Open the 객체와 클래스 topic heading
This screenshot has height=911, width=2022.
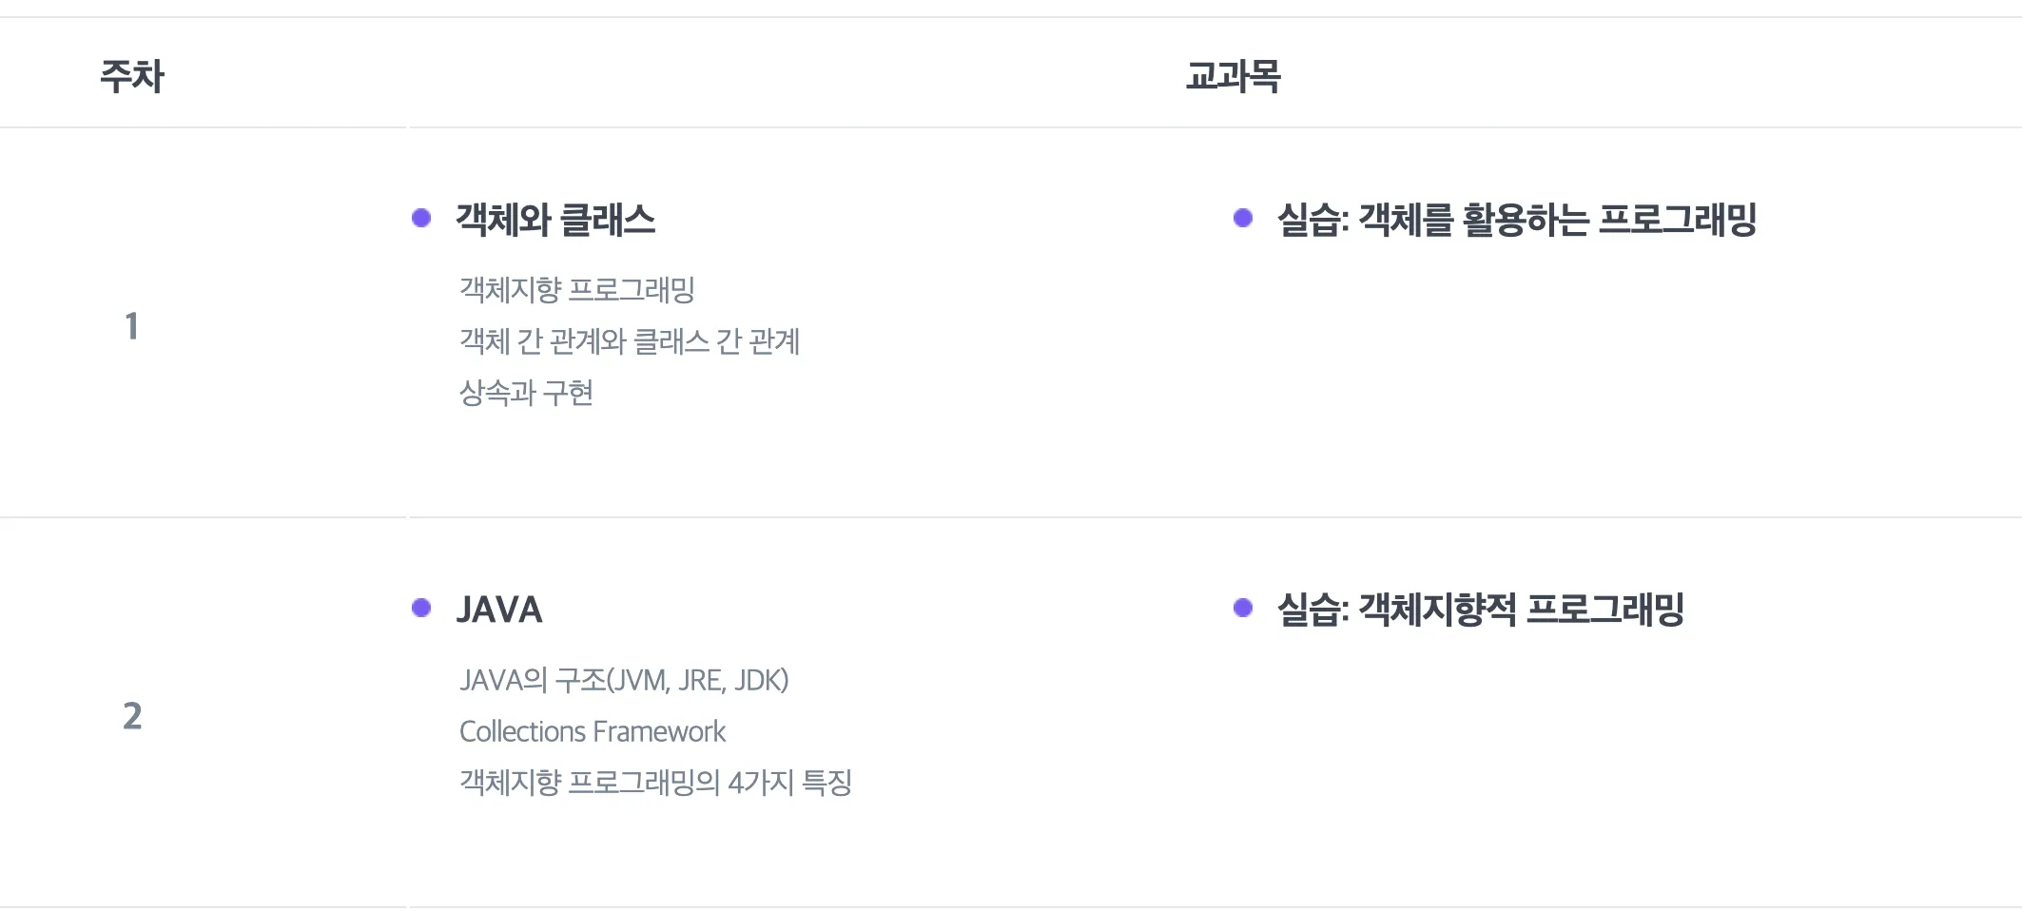tap(555, 220)
